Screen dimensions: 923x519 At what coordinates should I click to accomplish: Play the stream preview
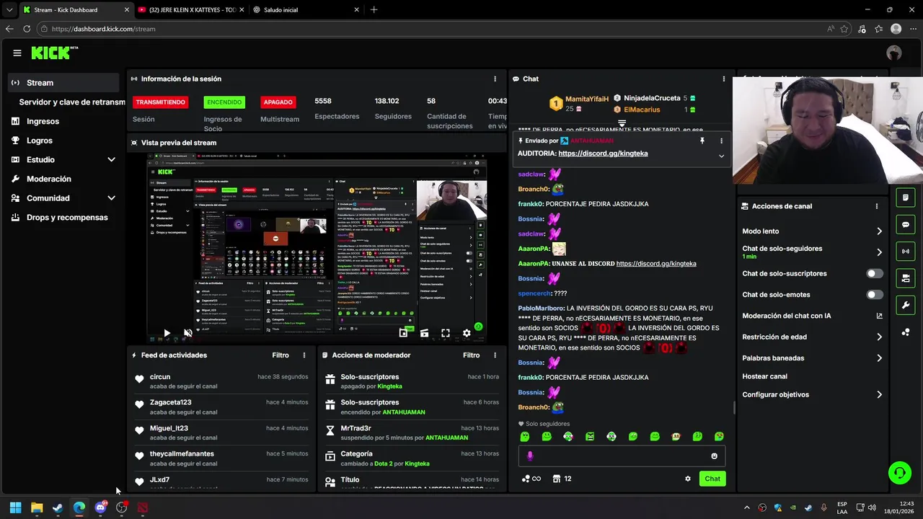(x=167, y=333)
